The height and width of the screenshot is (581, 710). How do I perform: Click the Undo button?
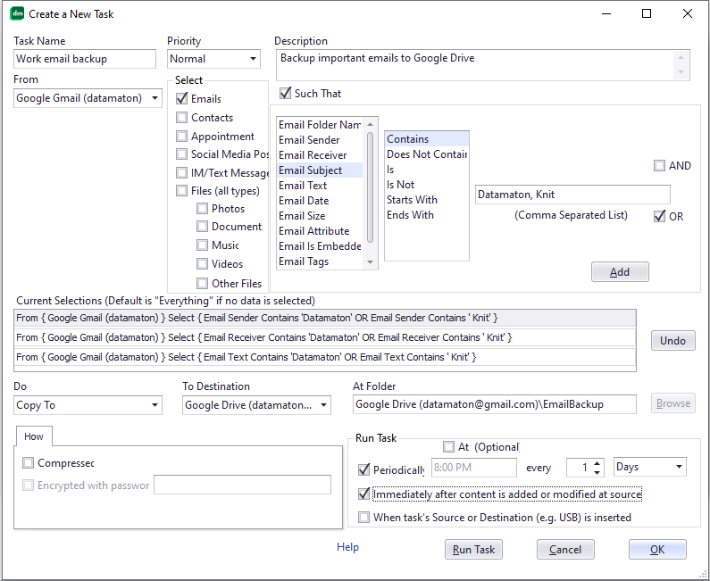[672, 341]
